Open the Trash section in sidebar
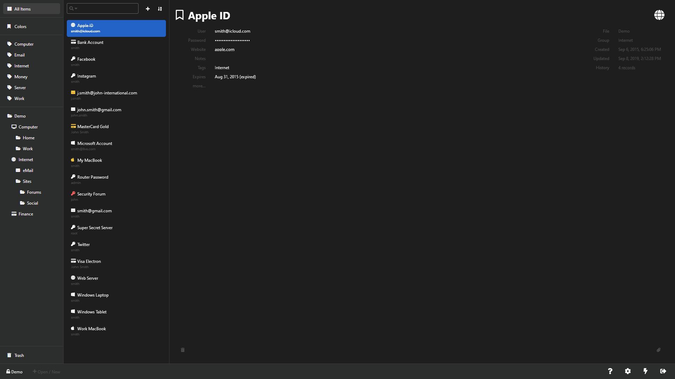The height and width of the screenshot is (379, 675). click(19, 355)
